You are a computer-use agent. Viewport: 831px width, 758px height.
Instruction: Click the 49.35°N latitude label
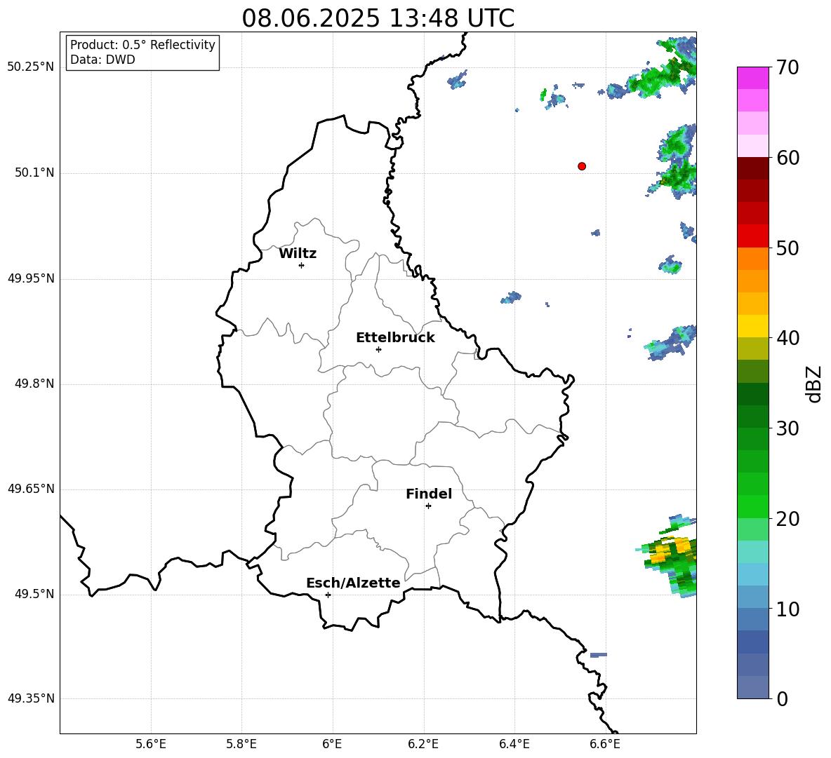point(31,698)
